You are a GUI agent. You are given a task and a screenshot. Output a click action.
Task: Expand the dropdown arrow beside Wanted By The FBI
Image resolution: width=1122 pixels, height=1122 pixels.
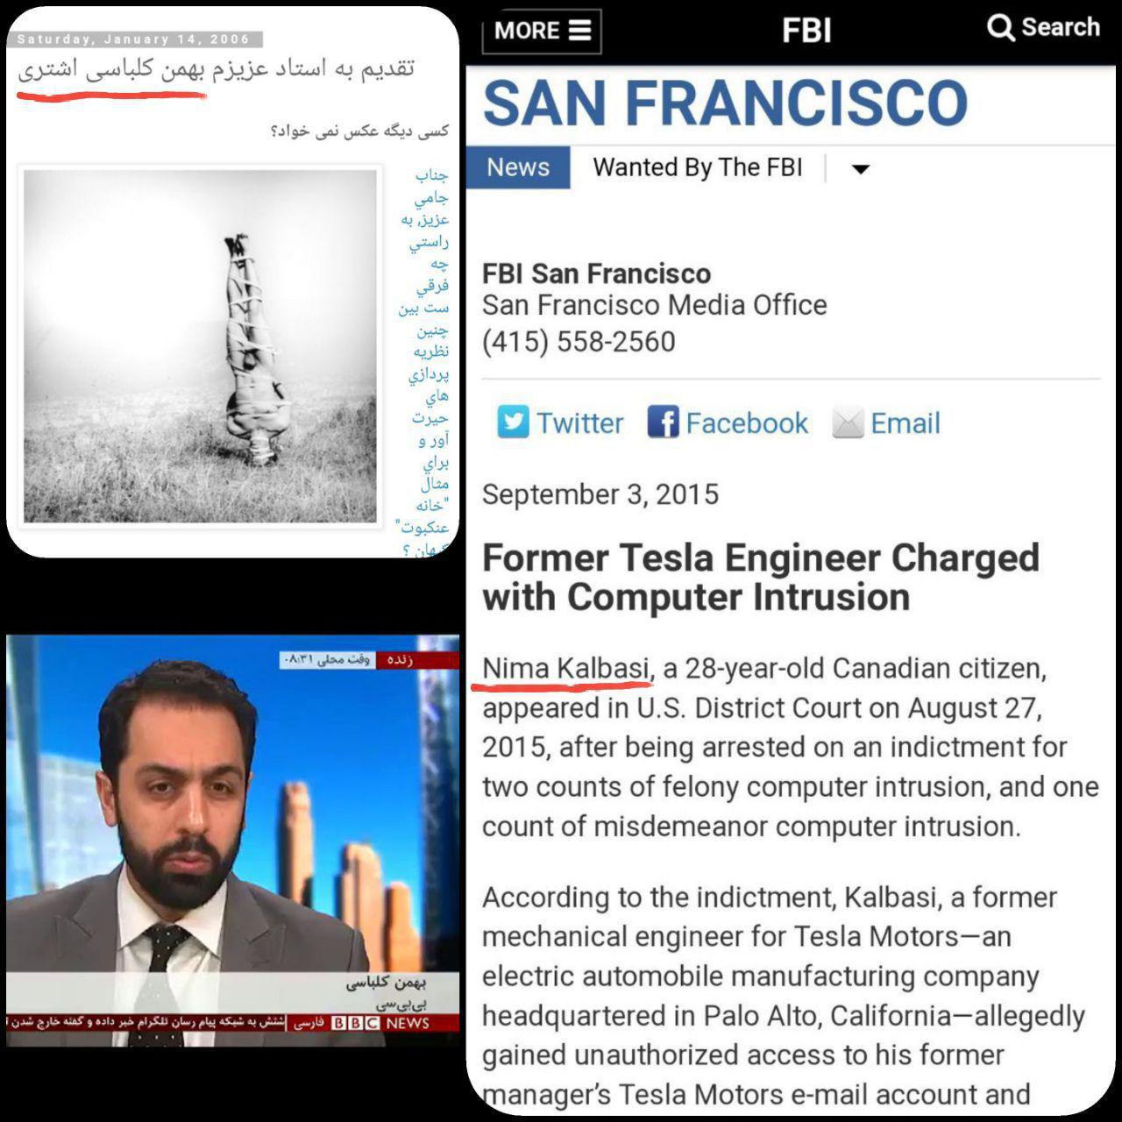coord(861,169)
